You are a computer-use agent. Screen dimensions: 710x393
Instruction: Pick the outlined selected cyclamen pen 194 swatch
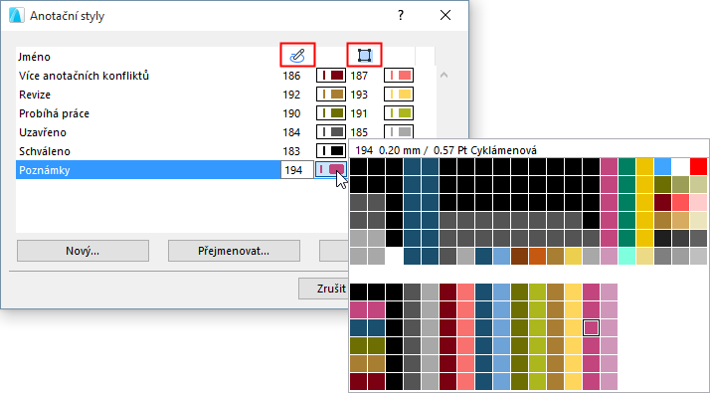coord(592,327)
